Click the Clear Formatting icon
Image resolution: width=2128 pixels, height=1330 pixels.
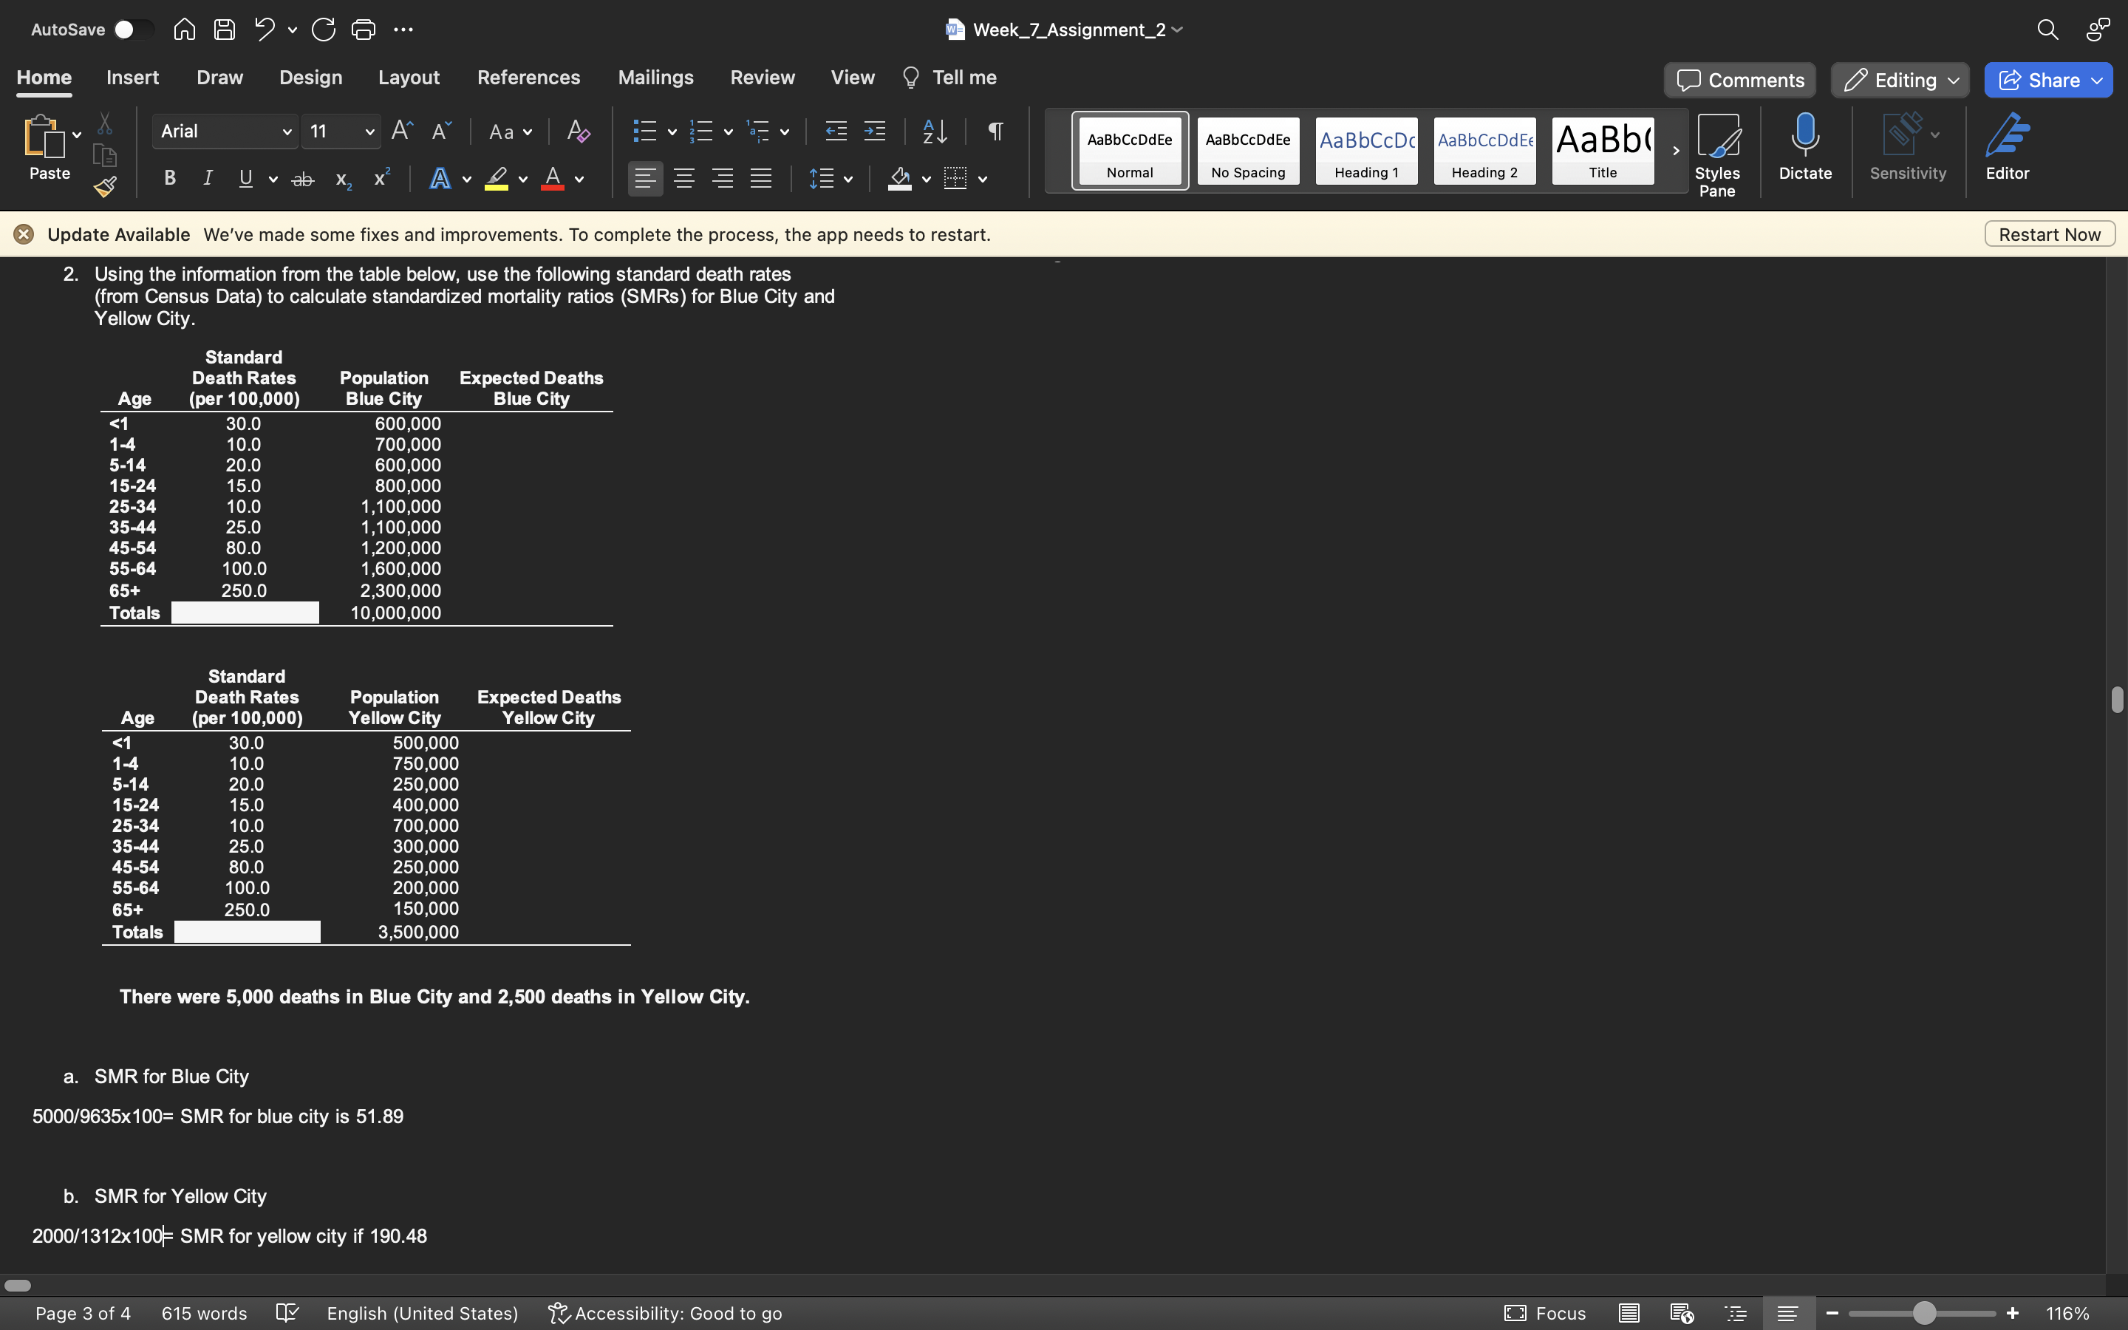578,132
